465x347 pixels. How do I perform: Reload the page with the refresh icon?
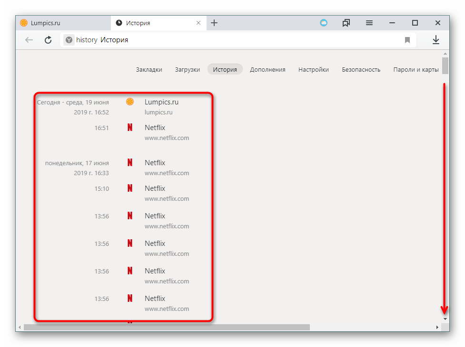48,40
